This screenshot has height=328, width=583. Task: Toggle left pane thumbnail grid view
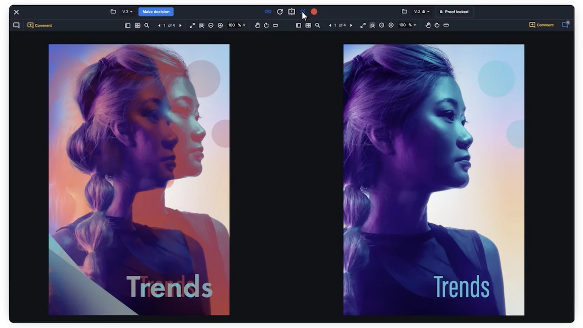click(137, 25)
